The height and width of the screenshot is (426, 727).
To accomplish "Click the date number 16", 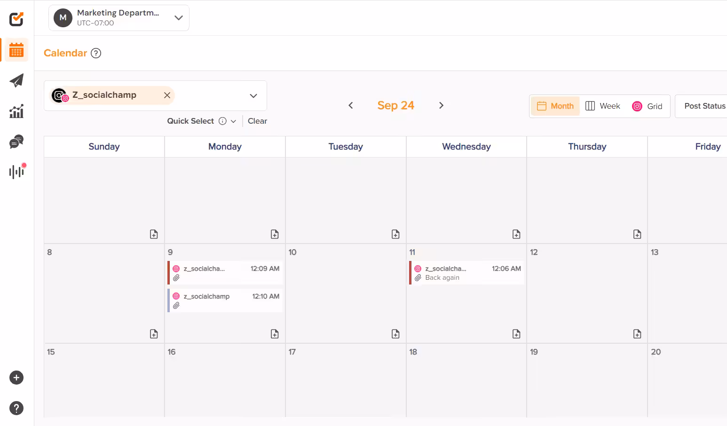I will [x=172, y=352].
